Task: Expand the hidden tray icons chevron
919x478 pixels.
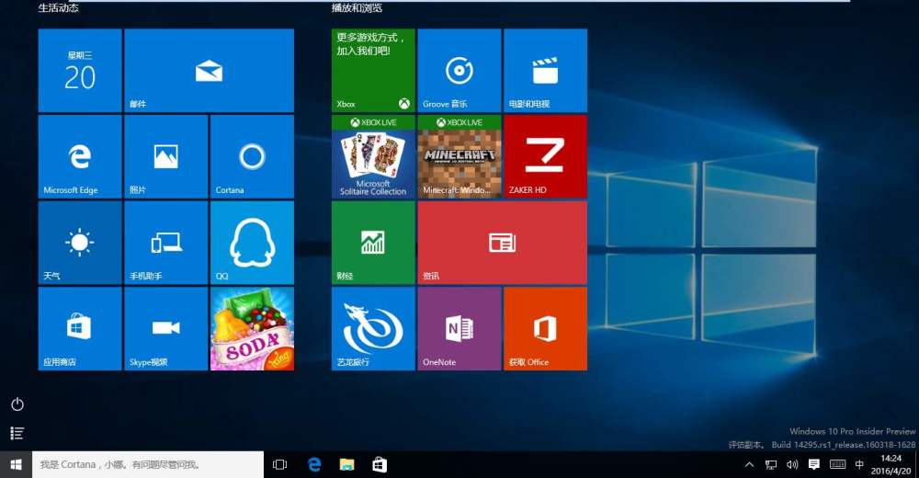Action: coord(749,464)
